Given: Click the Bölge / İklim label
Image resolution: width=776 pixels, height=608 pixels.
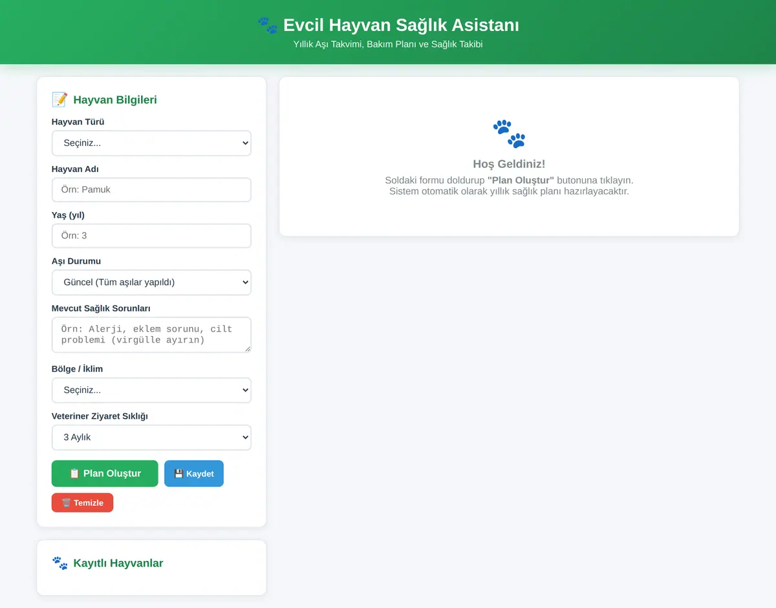Looking at the screenshot, I should 77,369.
